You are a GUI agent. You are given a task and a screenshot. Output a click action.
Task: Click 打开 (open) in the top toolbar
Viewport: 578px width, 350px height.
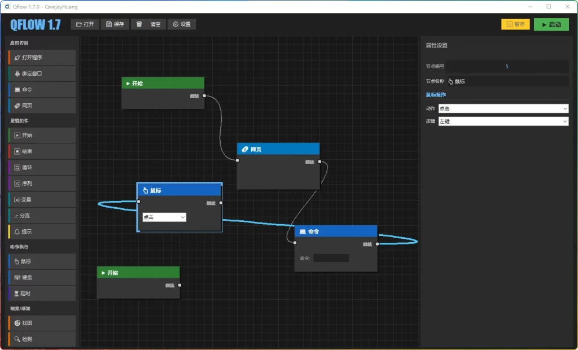pyautogui.click(x=85, y=24)
